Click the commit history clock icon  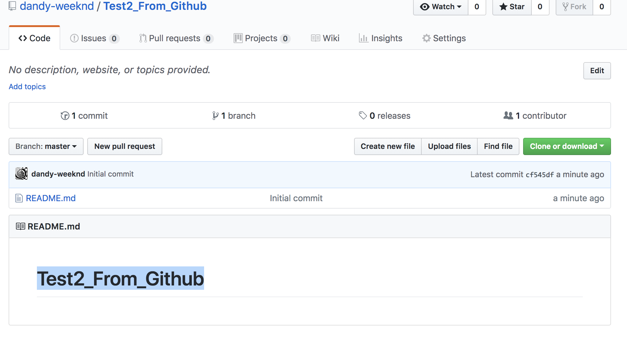[x=65, y=116]
